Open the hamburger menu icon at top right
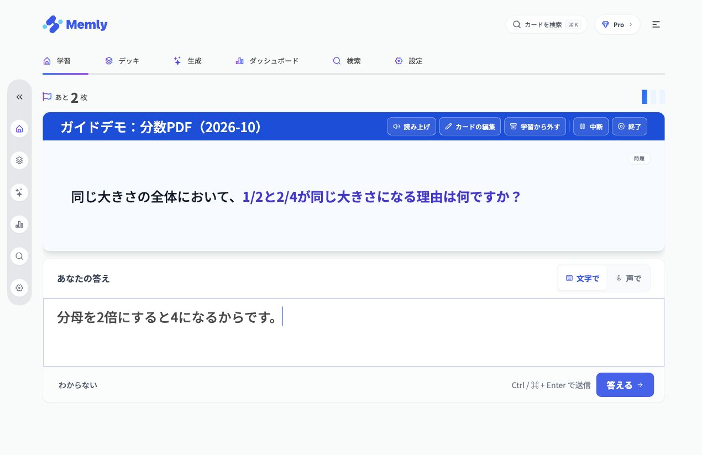The width and height of the screenshot is (702, 455). [656, 24]
